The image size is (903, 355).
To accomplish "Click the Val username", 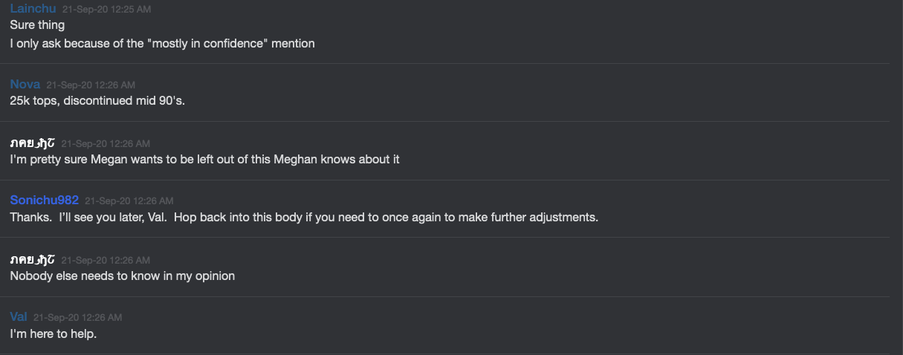I will pos(19,317).
